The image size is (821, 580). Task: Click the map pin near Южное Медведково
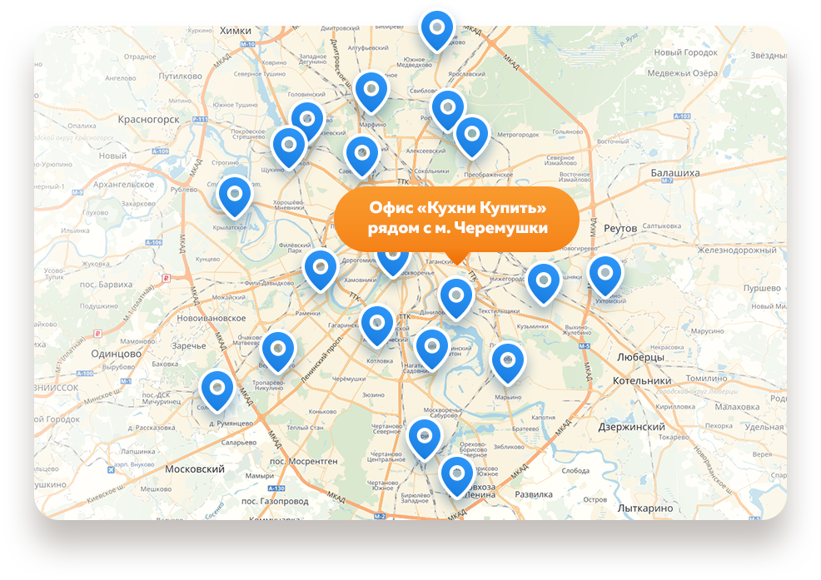(x=437, y=31)
